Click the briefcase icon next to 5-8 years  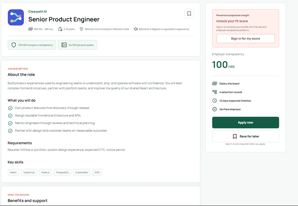(x=60, y=29)
